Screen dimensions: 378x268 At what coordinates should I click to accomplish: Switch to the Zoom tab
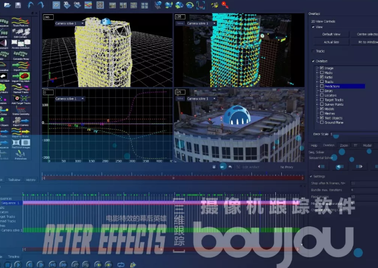click(344, 145)
